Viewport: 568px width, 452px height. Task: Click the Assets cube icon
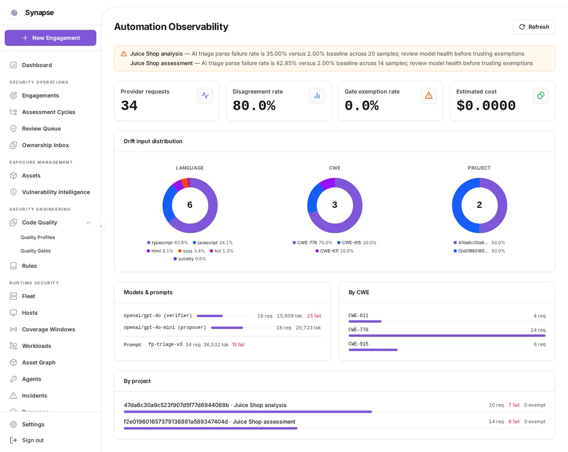(x=13, y=175)
